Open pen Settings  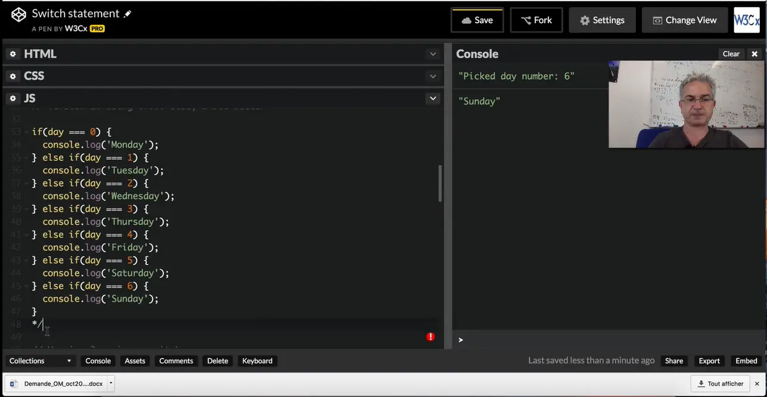[602, 20]
